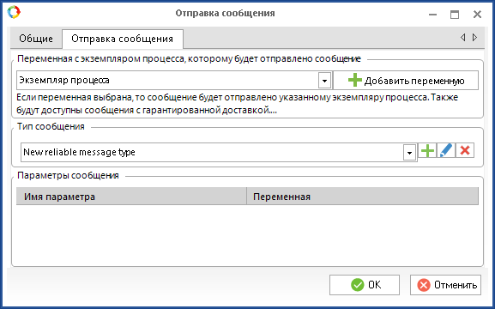The height and width of the screenshot is (309, 495).
Task: Click the Имя параметра column header
Action: [131, 197]
